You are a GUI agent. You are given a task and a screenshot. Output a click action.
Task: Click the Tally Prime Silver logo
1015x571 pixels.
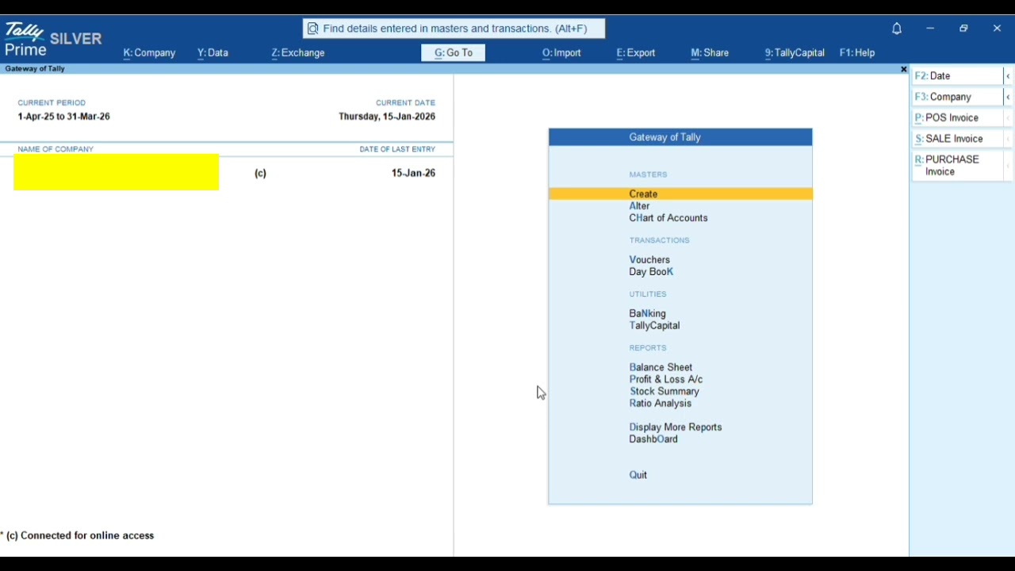click(53, 40)
